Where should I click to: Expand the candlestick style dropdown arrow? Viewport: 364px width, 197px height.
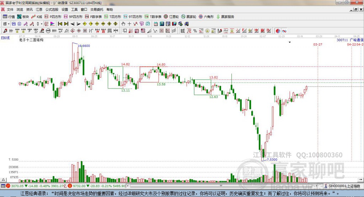pyautogui.click(x=42, y=24)
